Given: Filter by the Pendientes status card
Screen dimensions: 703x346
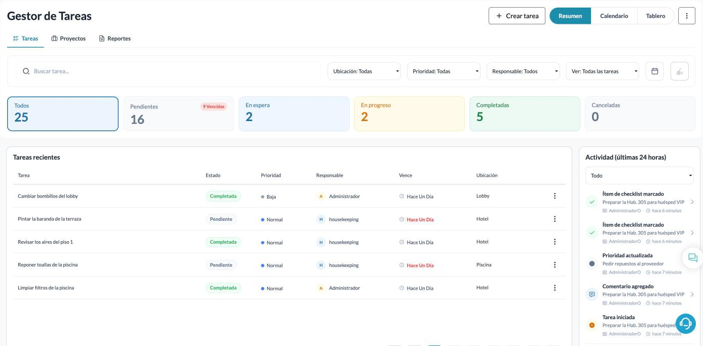Looking at the screenshot, I should point(178,114).
